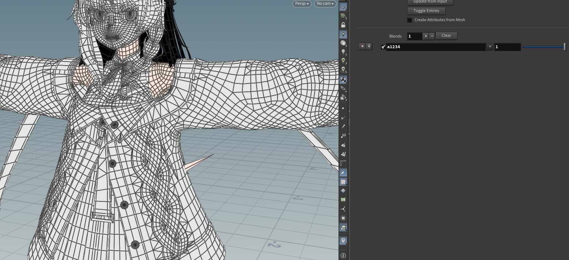Toggle the checkered sphere materials icon
Viewport: 569px width, 260px height.
click(x=343, y=80)
